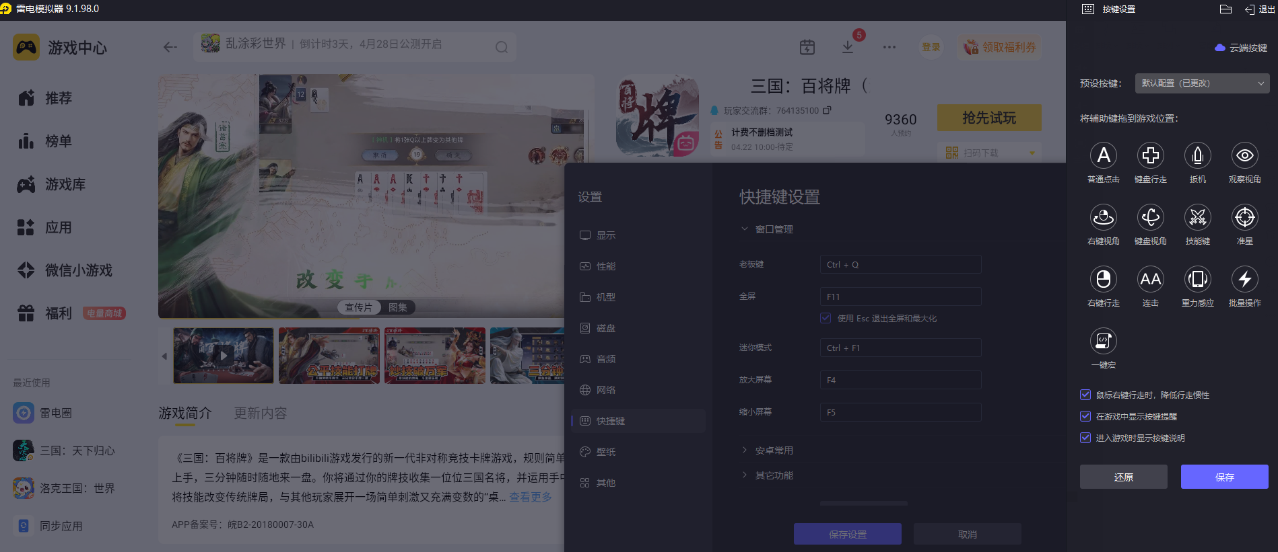Image resolution: width=1278 pixels, height=552 pixels.
Task: Select the 准星 crosshair icon
Action: [x=1244, y=217]
